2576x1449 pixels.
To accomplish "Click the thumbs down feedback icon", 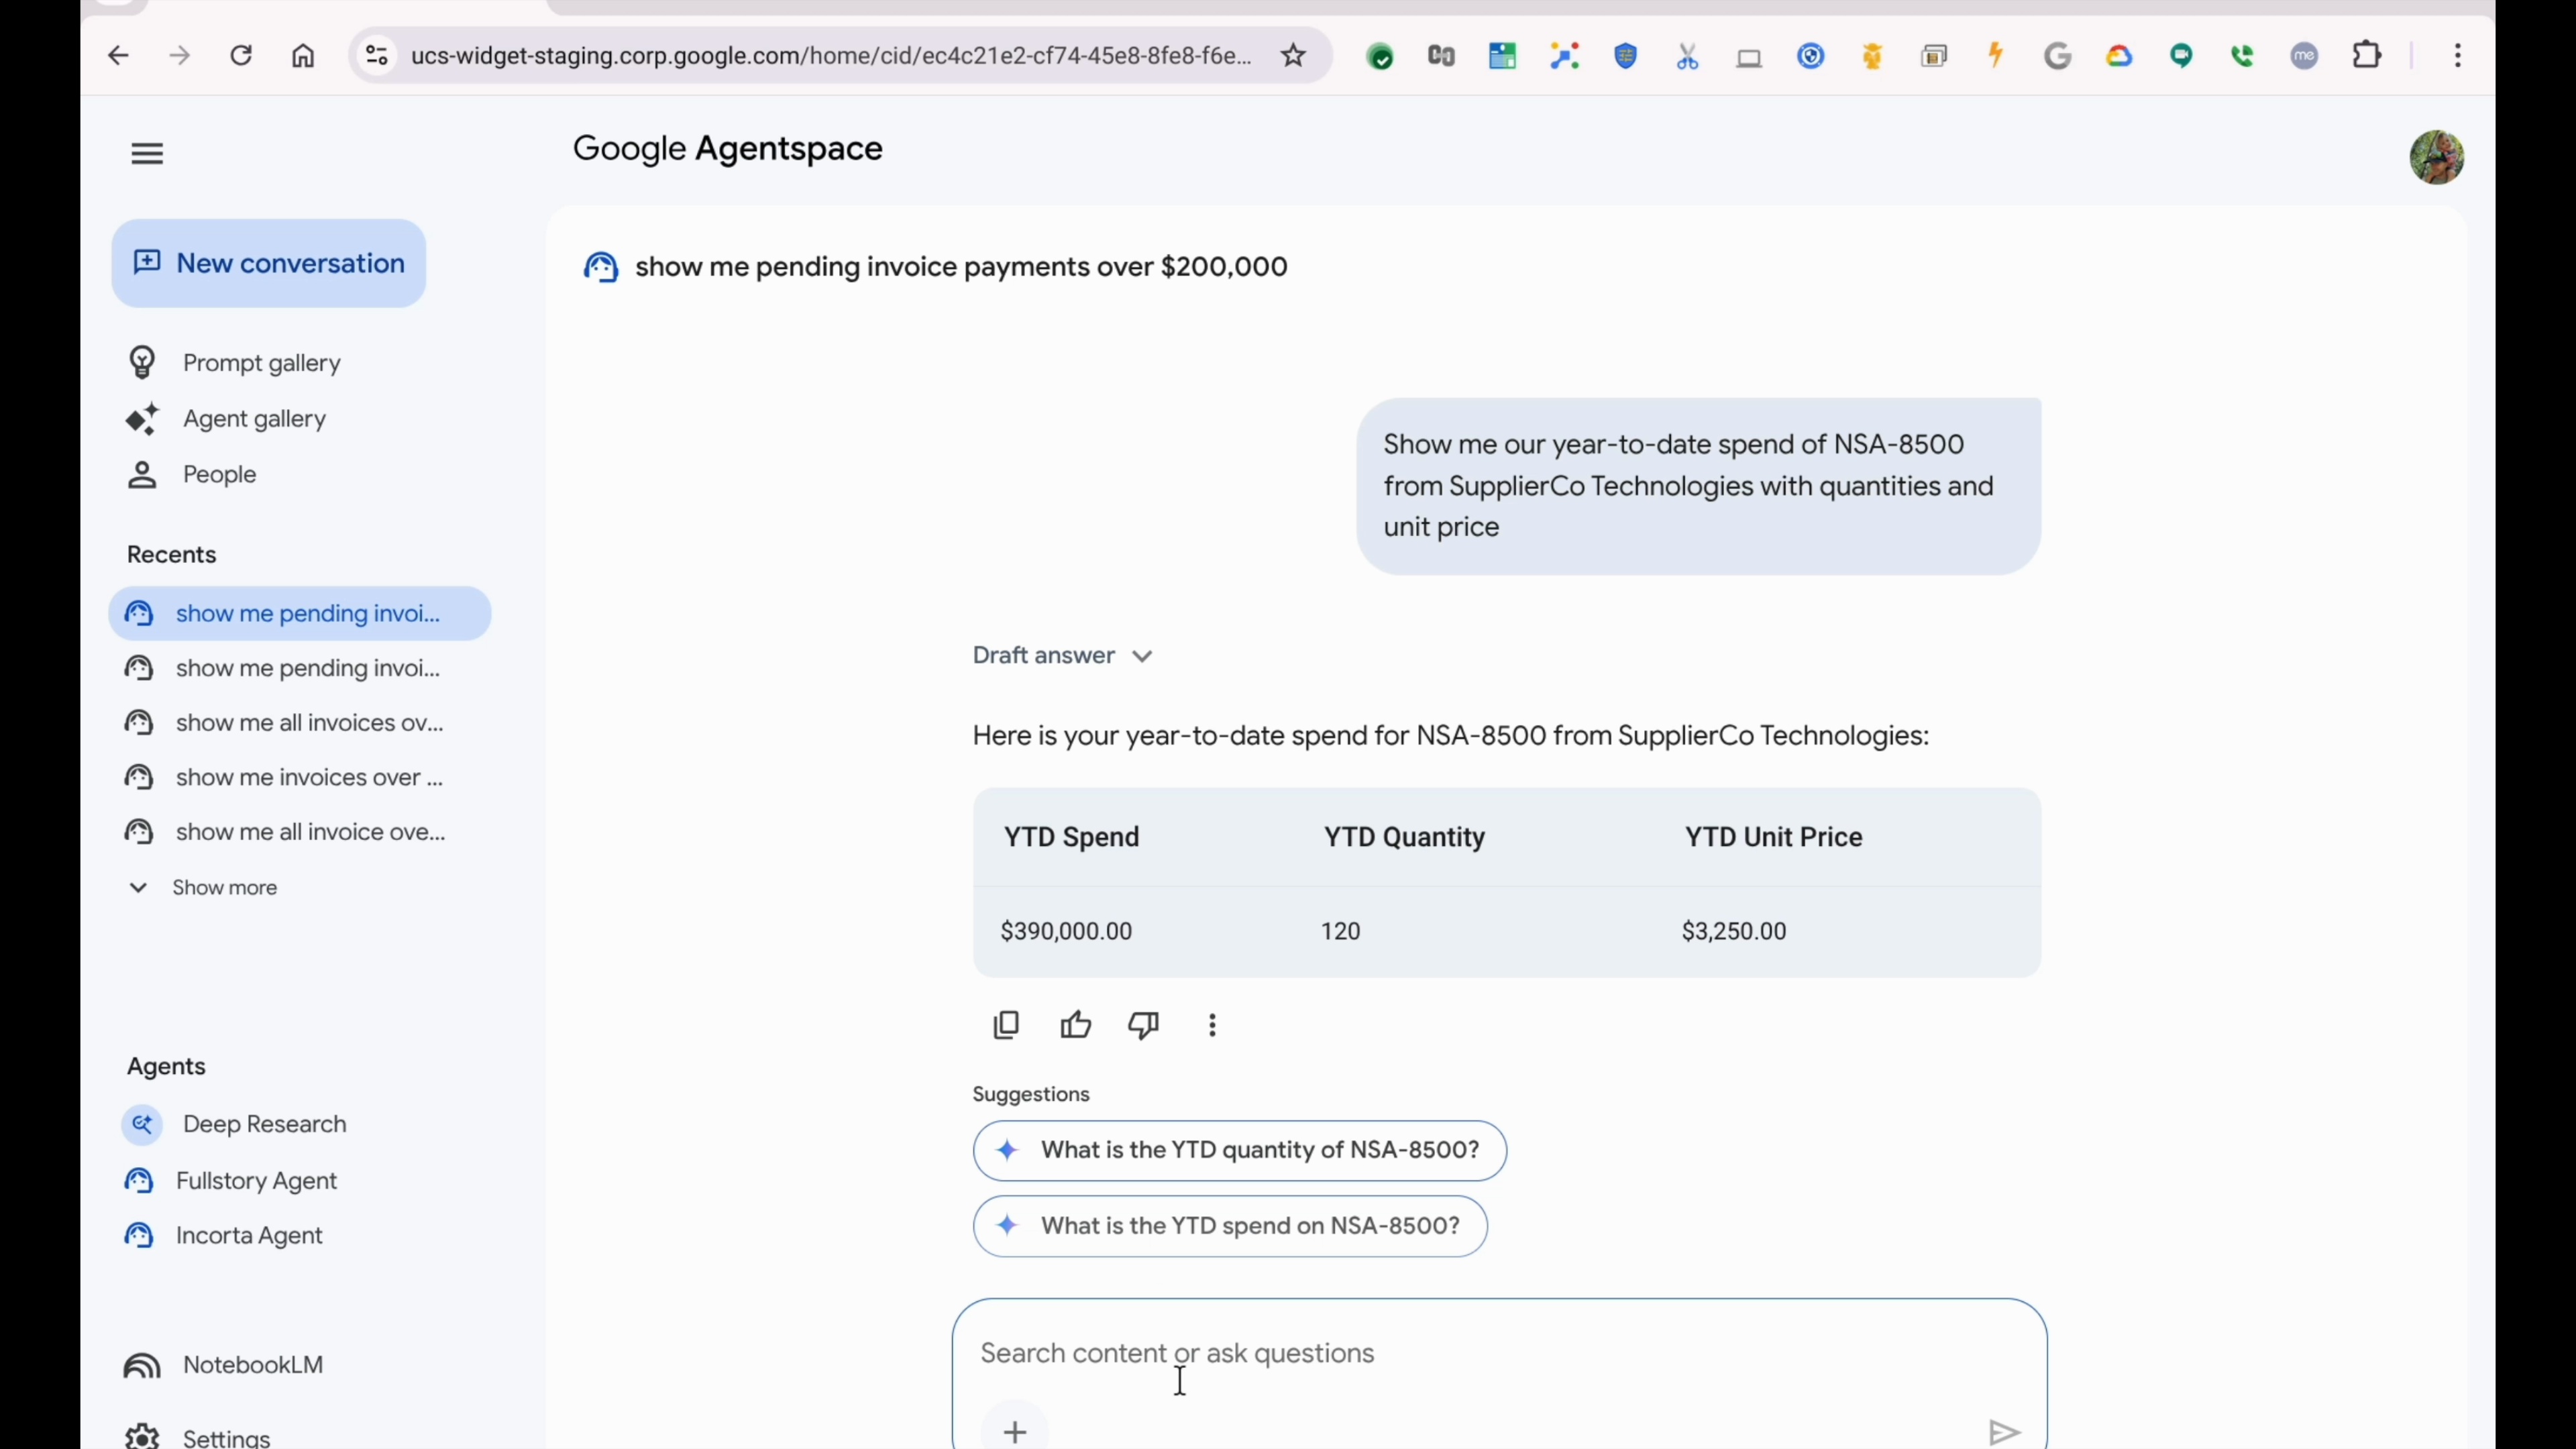I will (1143, 1025).
